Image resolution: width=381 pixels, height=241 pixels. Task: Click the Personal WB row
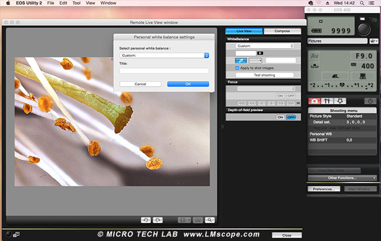(x=342, y=134)
